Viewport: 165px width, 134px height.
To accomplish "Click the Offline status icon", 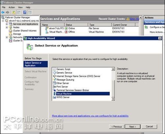I will point(66,32).
